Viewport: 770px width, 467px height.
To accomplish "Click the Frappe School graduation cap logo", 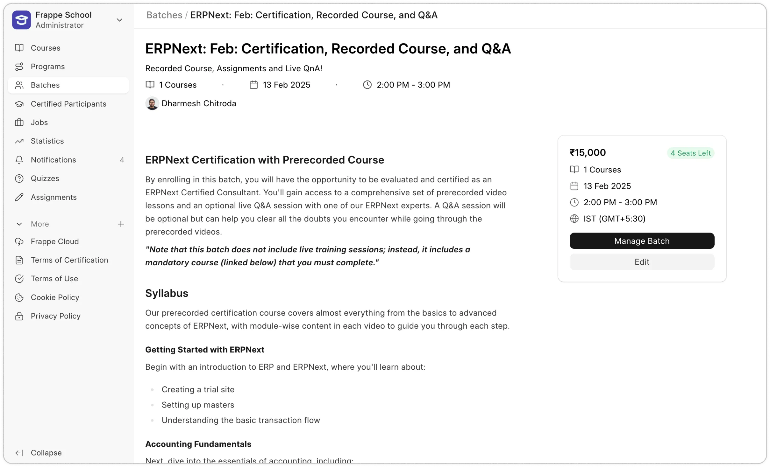I will pos(21,20).
